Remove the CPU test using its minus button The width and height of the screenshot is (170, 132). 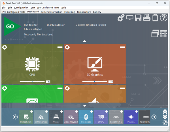[x=60, y=47]
